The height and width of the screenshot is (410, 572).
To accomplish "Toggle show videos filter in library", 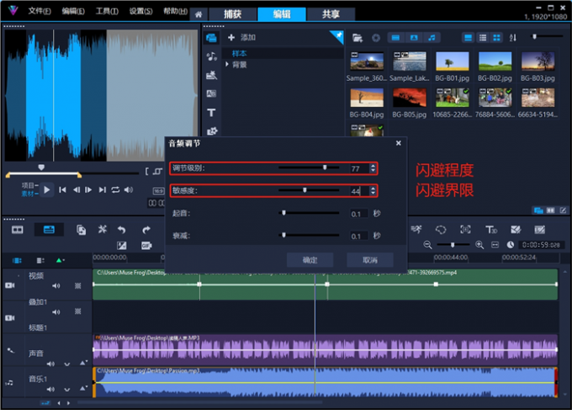I will 395,38.
